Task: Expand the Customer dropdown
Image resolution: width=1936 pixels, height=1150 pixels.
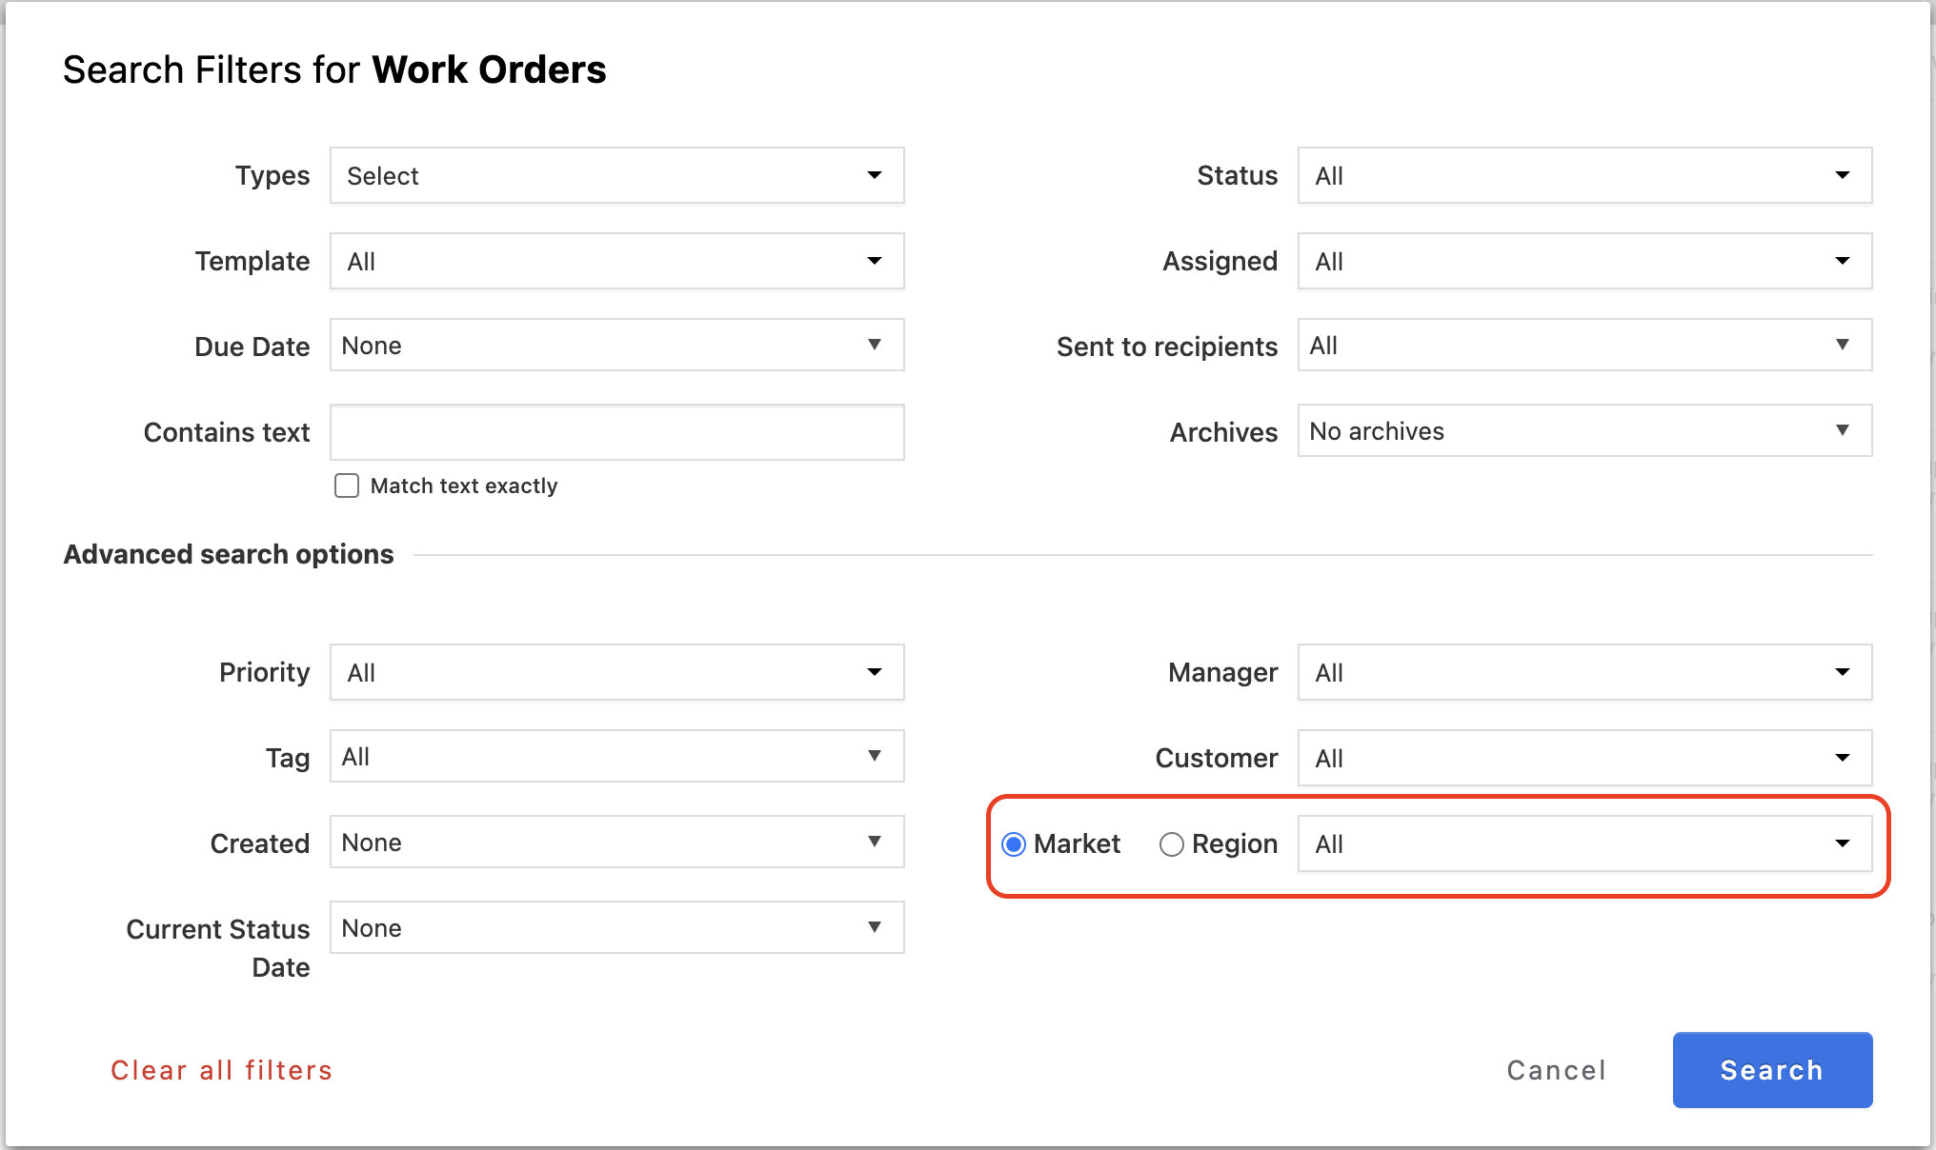Action: click(x=1583, y=758)
